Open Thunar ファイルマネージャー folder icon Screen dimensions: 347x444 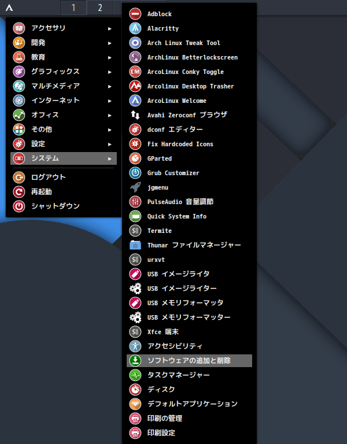coord(135,245)
